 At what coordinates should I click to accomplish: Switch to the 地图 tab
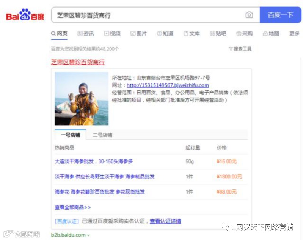271,34
